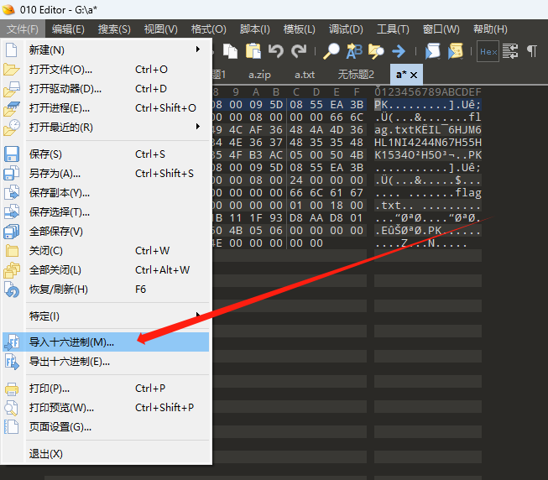The image size is (548, 480).
Task: Click the Find magnifier toolbar icon
Action: click(x=331, y=51)
